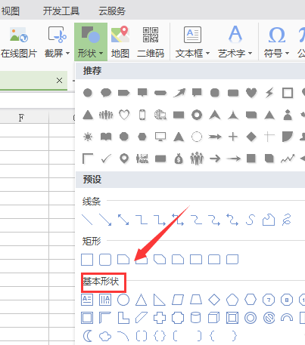The width and height of the screenshot is (305, 345).
Task: Pick the single arrow line in 线条
Action: 105,220
